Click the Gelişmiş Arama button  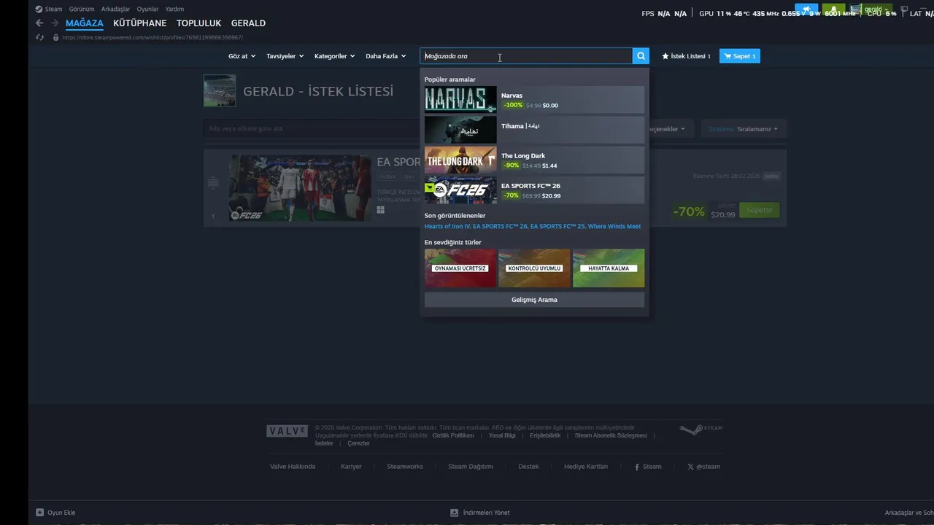(x=534, y=300)
